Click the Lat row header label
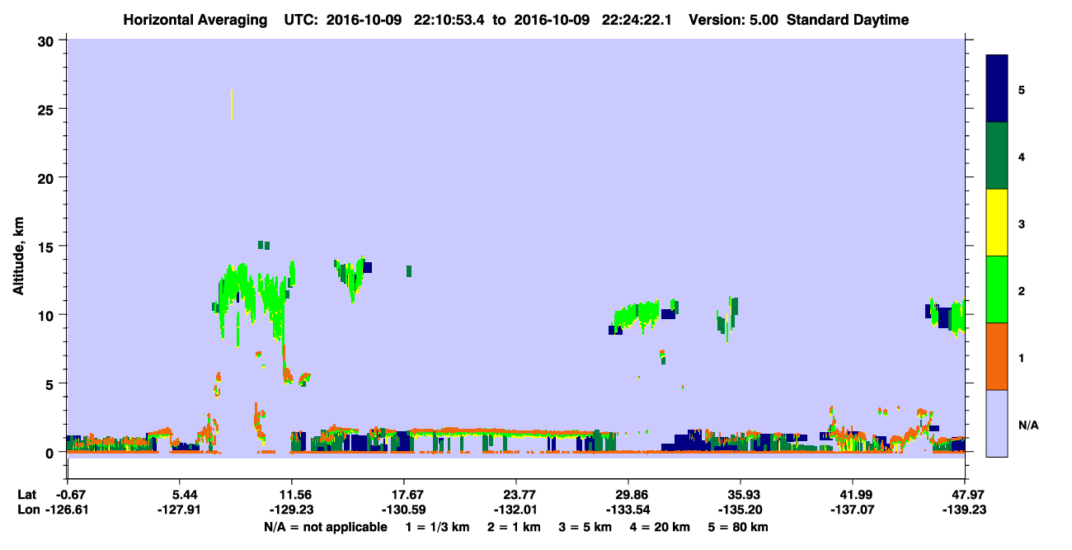This screenshot has width=1072, height=550. (x=26, y=495)
